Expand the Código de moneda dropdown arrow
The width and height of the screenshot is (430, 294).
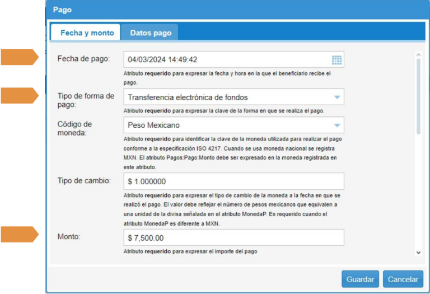pos(336,125)
